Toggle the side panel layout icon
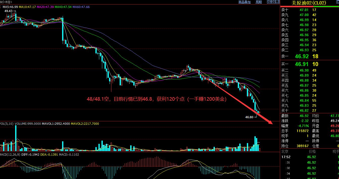The image size is (339, 179). tap(277, 2)
